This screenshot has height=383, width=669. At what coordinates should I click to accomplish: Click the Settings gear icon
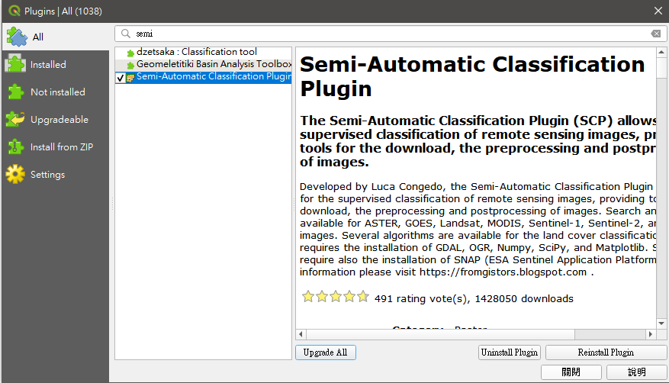pyautogui.click(x=15, y=175)
